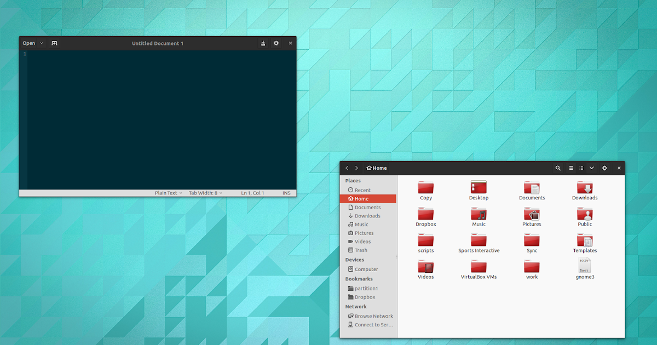Open the Tab Width: 8 dropdown
Viewport: 657px width, 345px height.
click(205, 192)
